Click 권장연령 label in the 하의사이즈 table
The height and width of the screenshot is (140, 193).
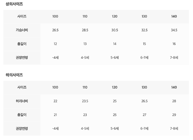(x=22, y=129)
